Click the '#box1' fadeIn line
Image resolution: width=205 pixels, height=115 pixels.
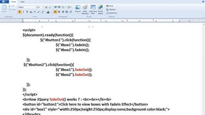[x=72, y=45]
